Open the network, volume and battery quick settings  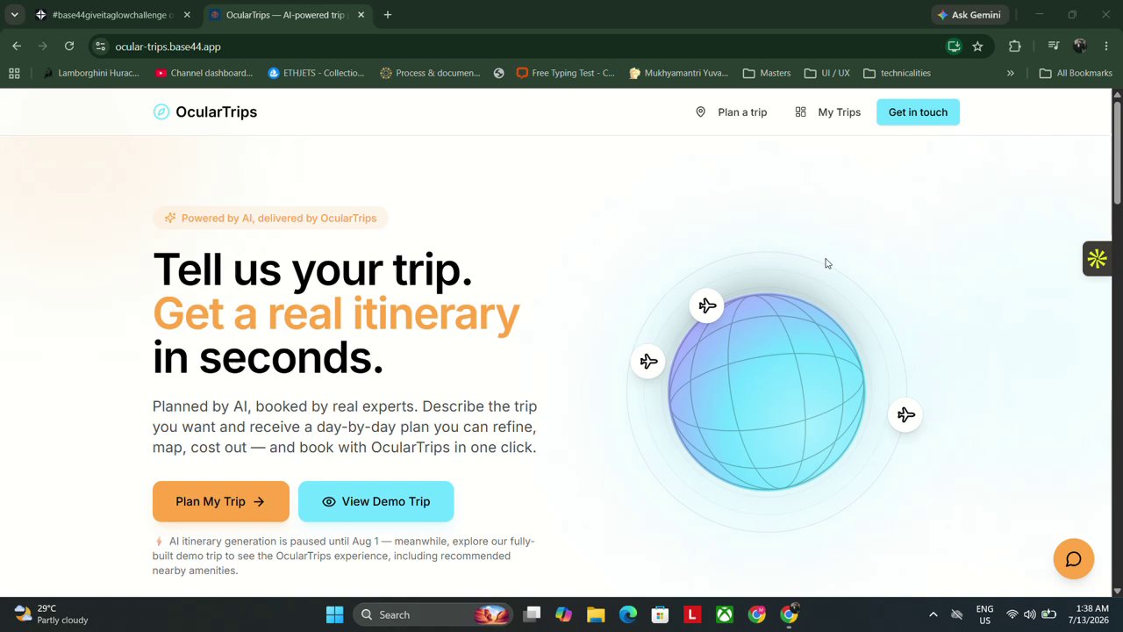(x=1030, y=614)
